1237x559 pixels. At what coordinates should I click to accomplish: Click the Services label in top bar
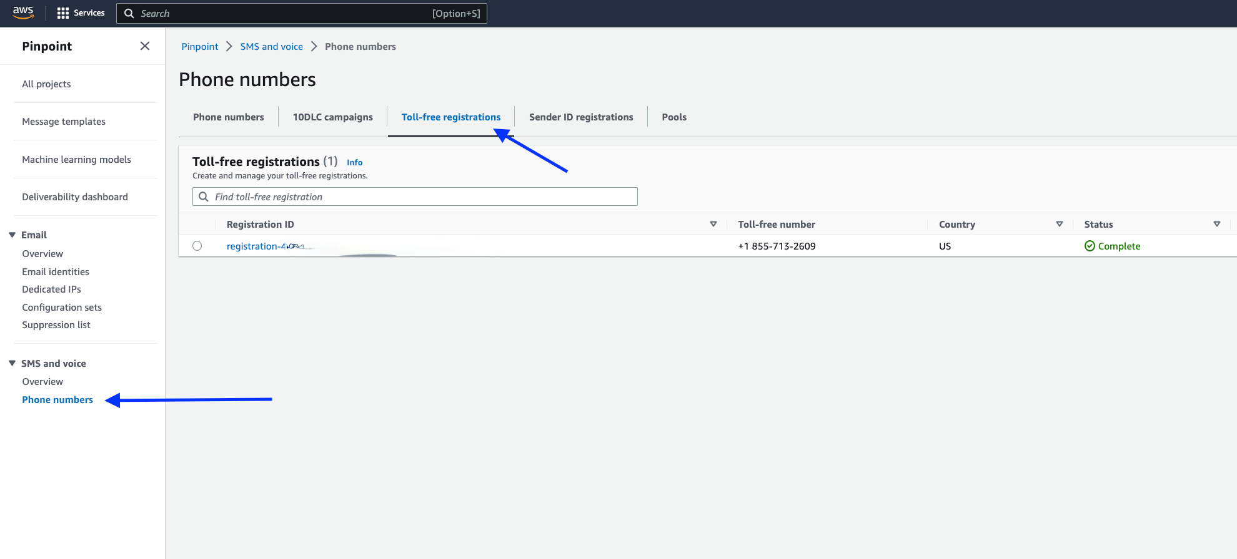tap(89, 13)
